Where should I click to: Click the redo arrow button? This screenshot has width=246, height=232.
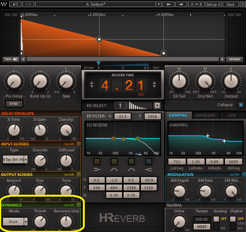click(28, 5)
